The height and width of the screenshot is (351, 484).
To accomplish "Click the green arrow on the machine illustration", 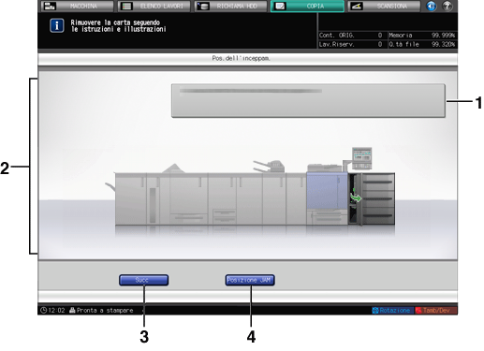I will [356, 197].
